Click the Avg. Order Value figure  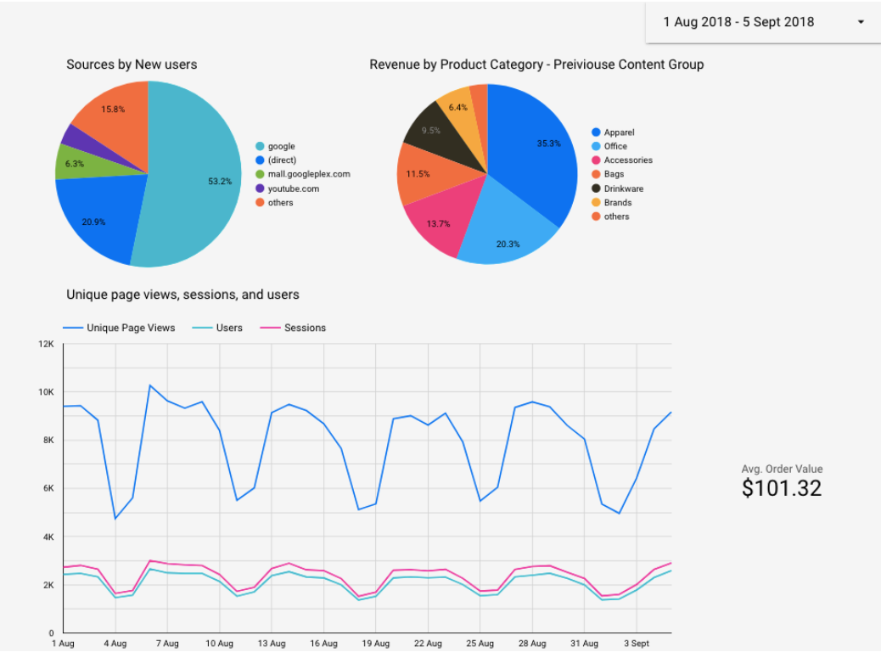[x=782, y=487]
